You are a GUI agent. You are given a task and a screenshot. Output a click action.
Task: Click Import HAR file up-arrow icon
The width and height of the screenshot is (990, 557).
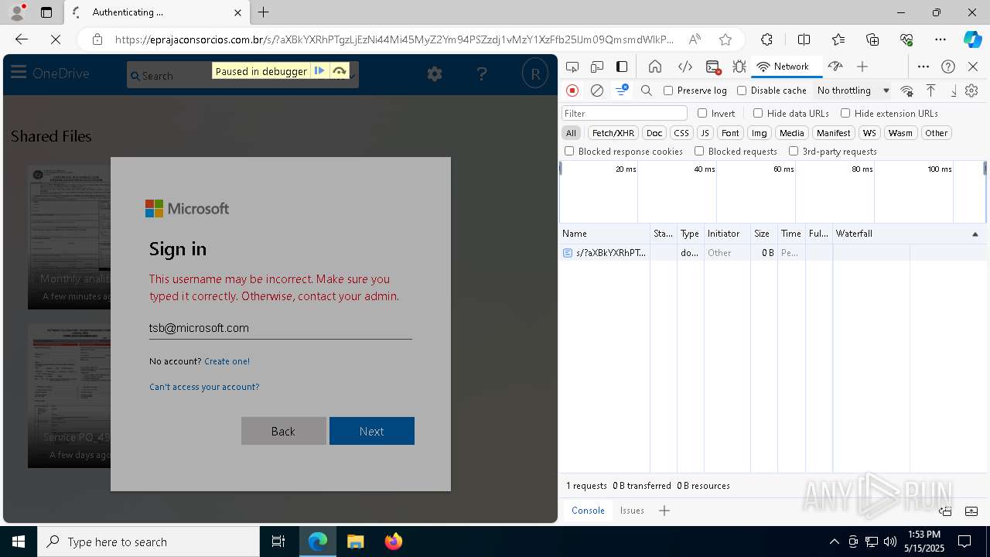[x=931, y=91]
